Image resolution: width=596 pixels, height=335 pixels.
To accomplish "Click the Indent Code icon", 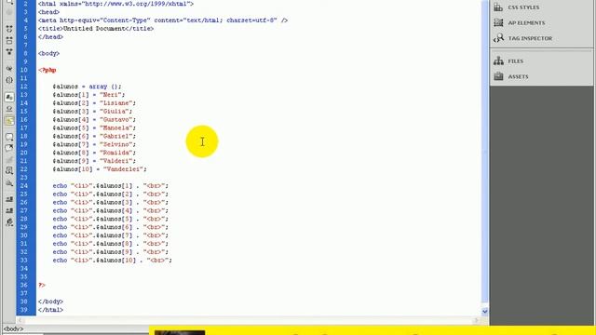I will 9,199.
